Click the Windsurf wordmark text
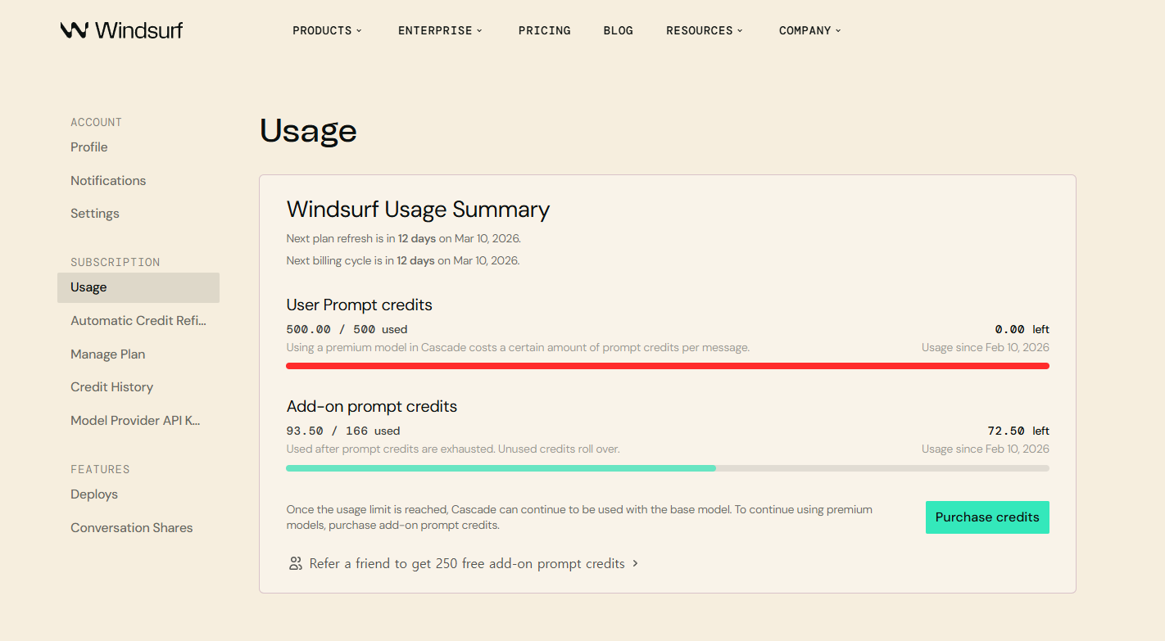Screen dimensions: 1165x641 click(x=139, y=30)
